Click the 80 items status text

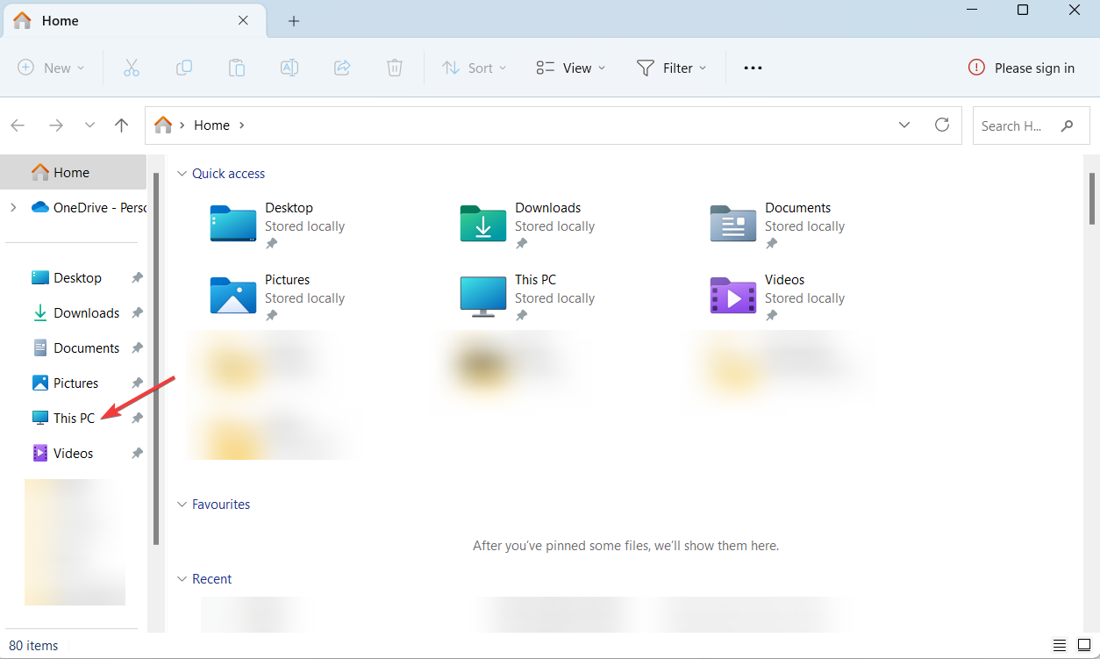[x=33, y=646]
